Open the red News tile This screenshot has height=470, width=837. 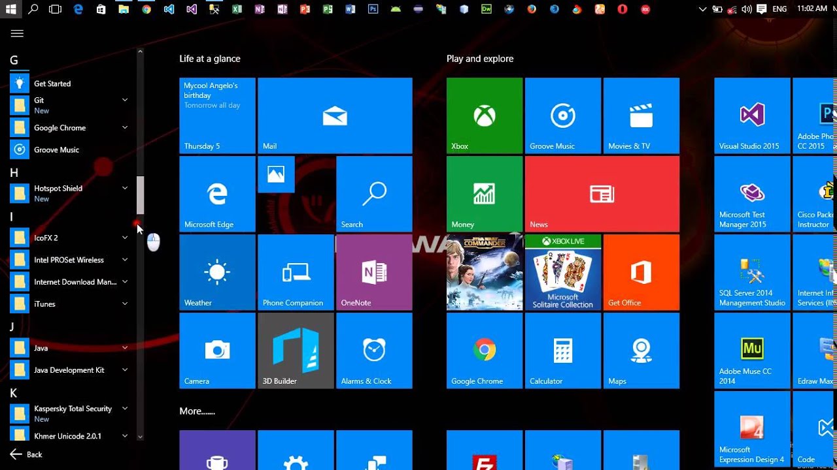(602, 194)
